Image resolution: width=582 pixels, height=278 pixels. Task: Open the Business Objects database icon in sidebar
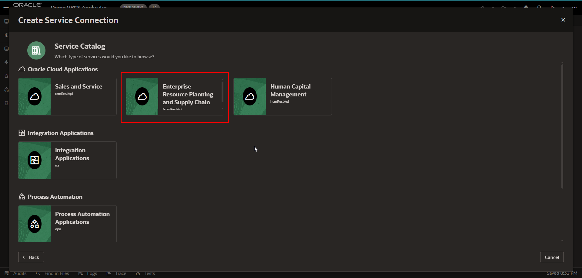click(x=6, y=49)
